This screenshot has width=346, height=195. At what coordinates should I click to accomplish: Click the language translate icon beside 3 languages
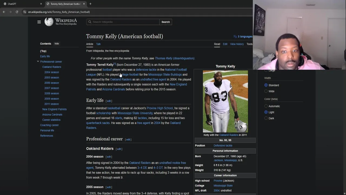(x=235, y=37)
